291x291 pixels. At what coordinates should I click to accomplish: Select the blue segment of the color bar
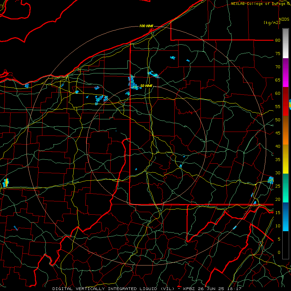point(286,217)
